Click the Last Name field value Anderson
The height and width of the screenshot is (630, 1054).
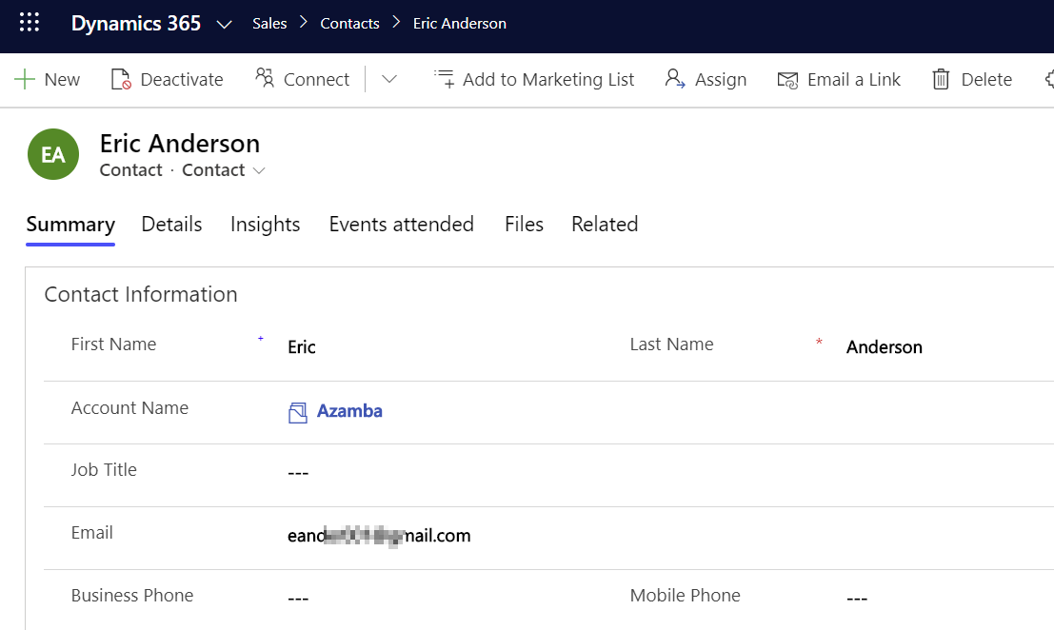tap(884, 347)
